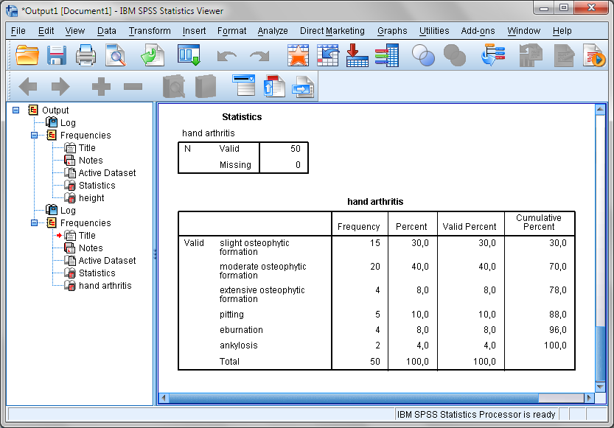The height and width of the screenshot is (428, 614).
Task: Open the Window menu
Action: point(523,31)
